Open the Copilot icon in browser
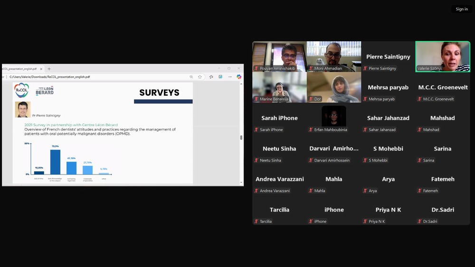The image size is (475, 267). 239,77
